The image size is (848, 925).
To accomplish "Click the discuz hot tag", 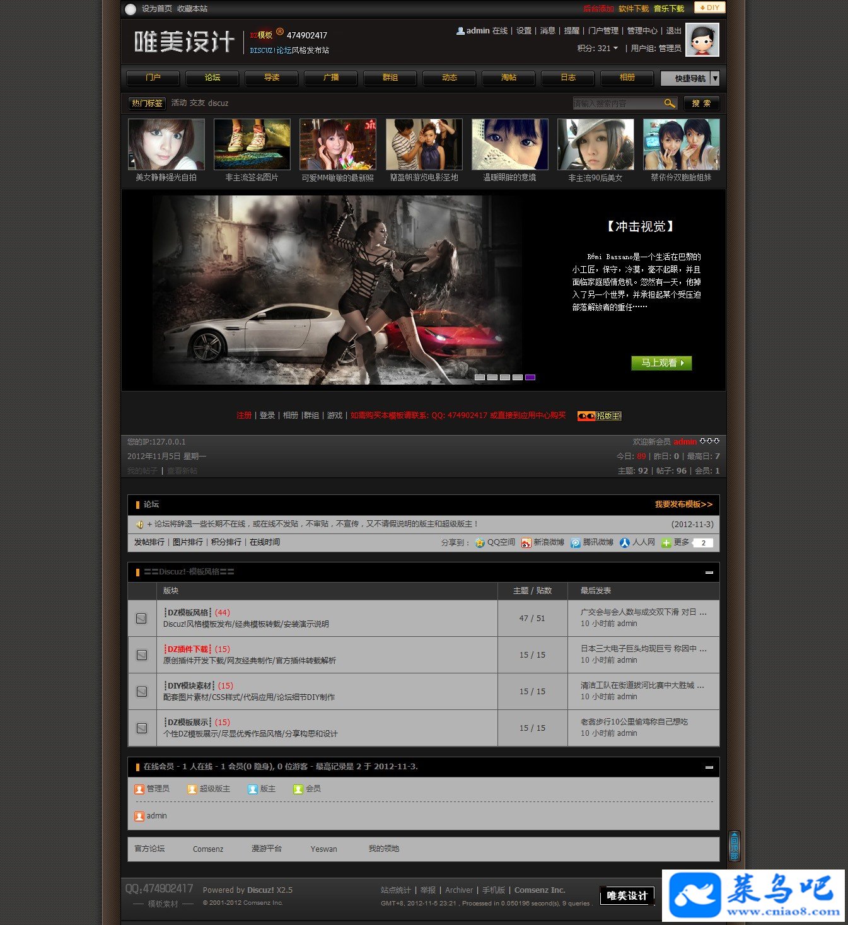I will point(218,103).
